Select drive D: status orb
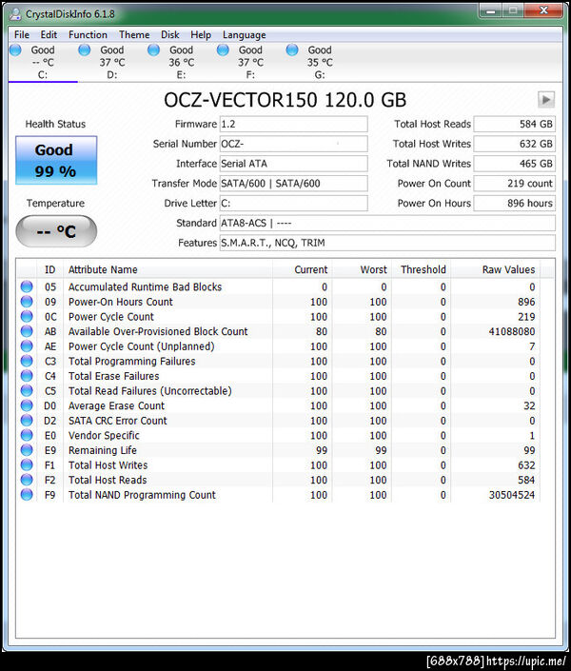Viewport: 571px width, 671px height. coord(85,50)
